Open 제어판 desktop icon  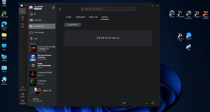tap(4, 69)
